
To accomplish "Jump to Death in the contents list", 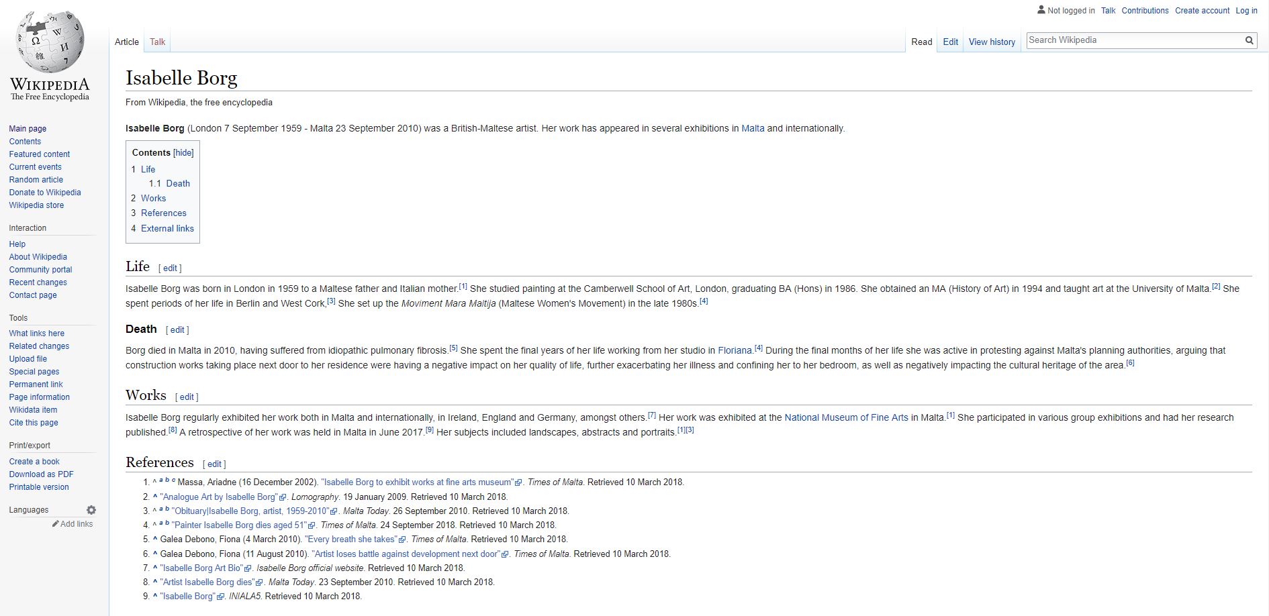I will (x=178, y=183).
